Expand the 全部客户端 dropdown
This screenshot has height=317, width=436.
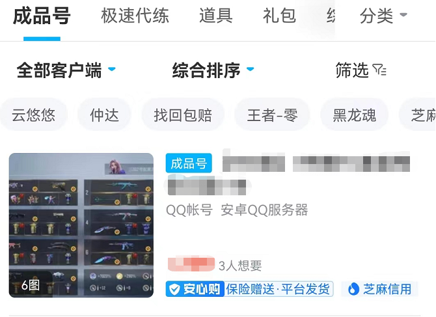tap(66, 70)
